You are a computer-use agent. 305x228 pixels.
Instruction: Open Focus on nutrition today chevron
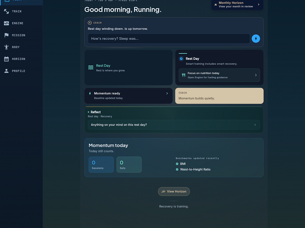pyautogui.click(x=256, y=75)
